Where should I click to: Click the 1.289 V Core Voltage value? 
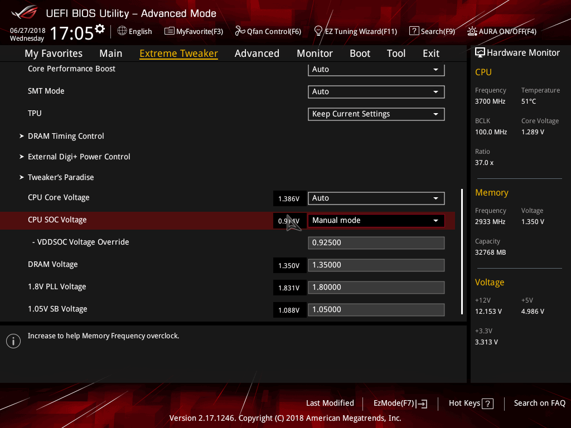pyautogui.click(x=533, y=132)
